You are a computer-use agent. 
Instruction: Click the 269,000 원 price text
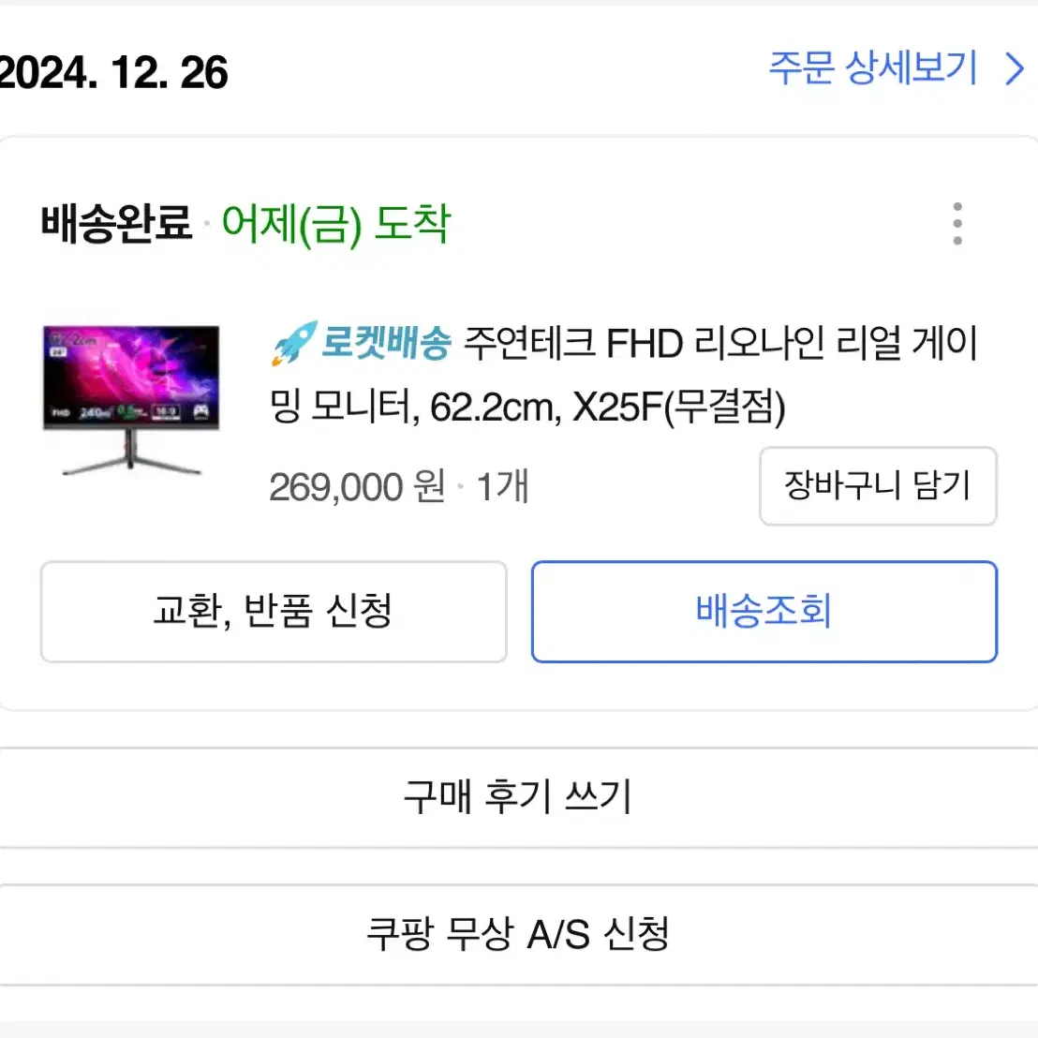click(x=357, y=487)
